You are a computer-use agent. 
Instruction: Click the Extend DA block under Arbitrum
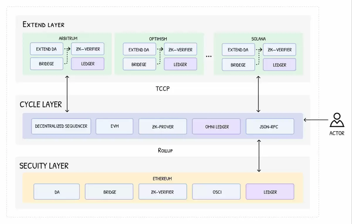pyautogui.click(x=46, y=49)
